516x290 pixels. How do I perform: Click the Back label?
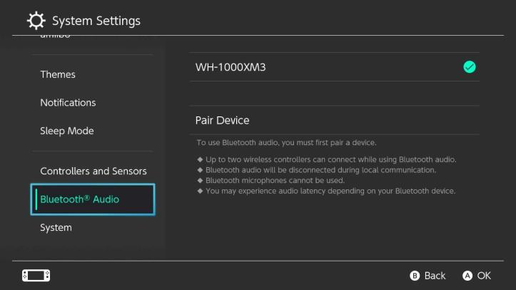point(435,276)
